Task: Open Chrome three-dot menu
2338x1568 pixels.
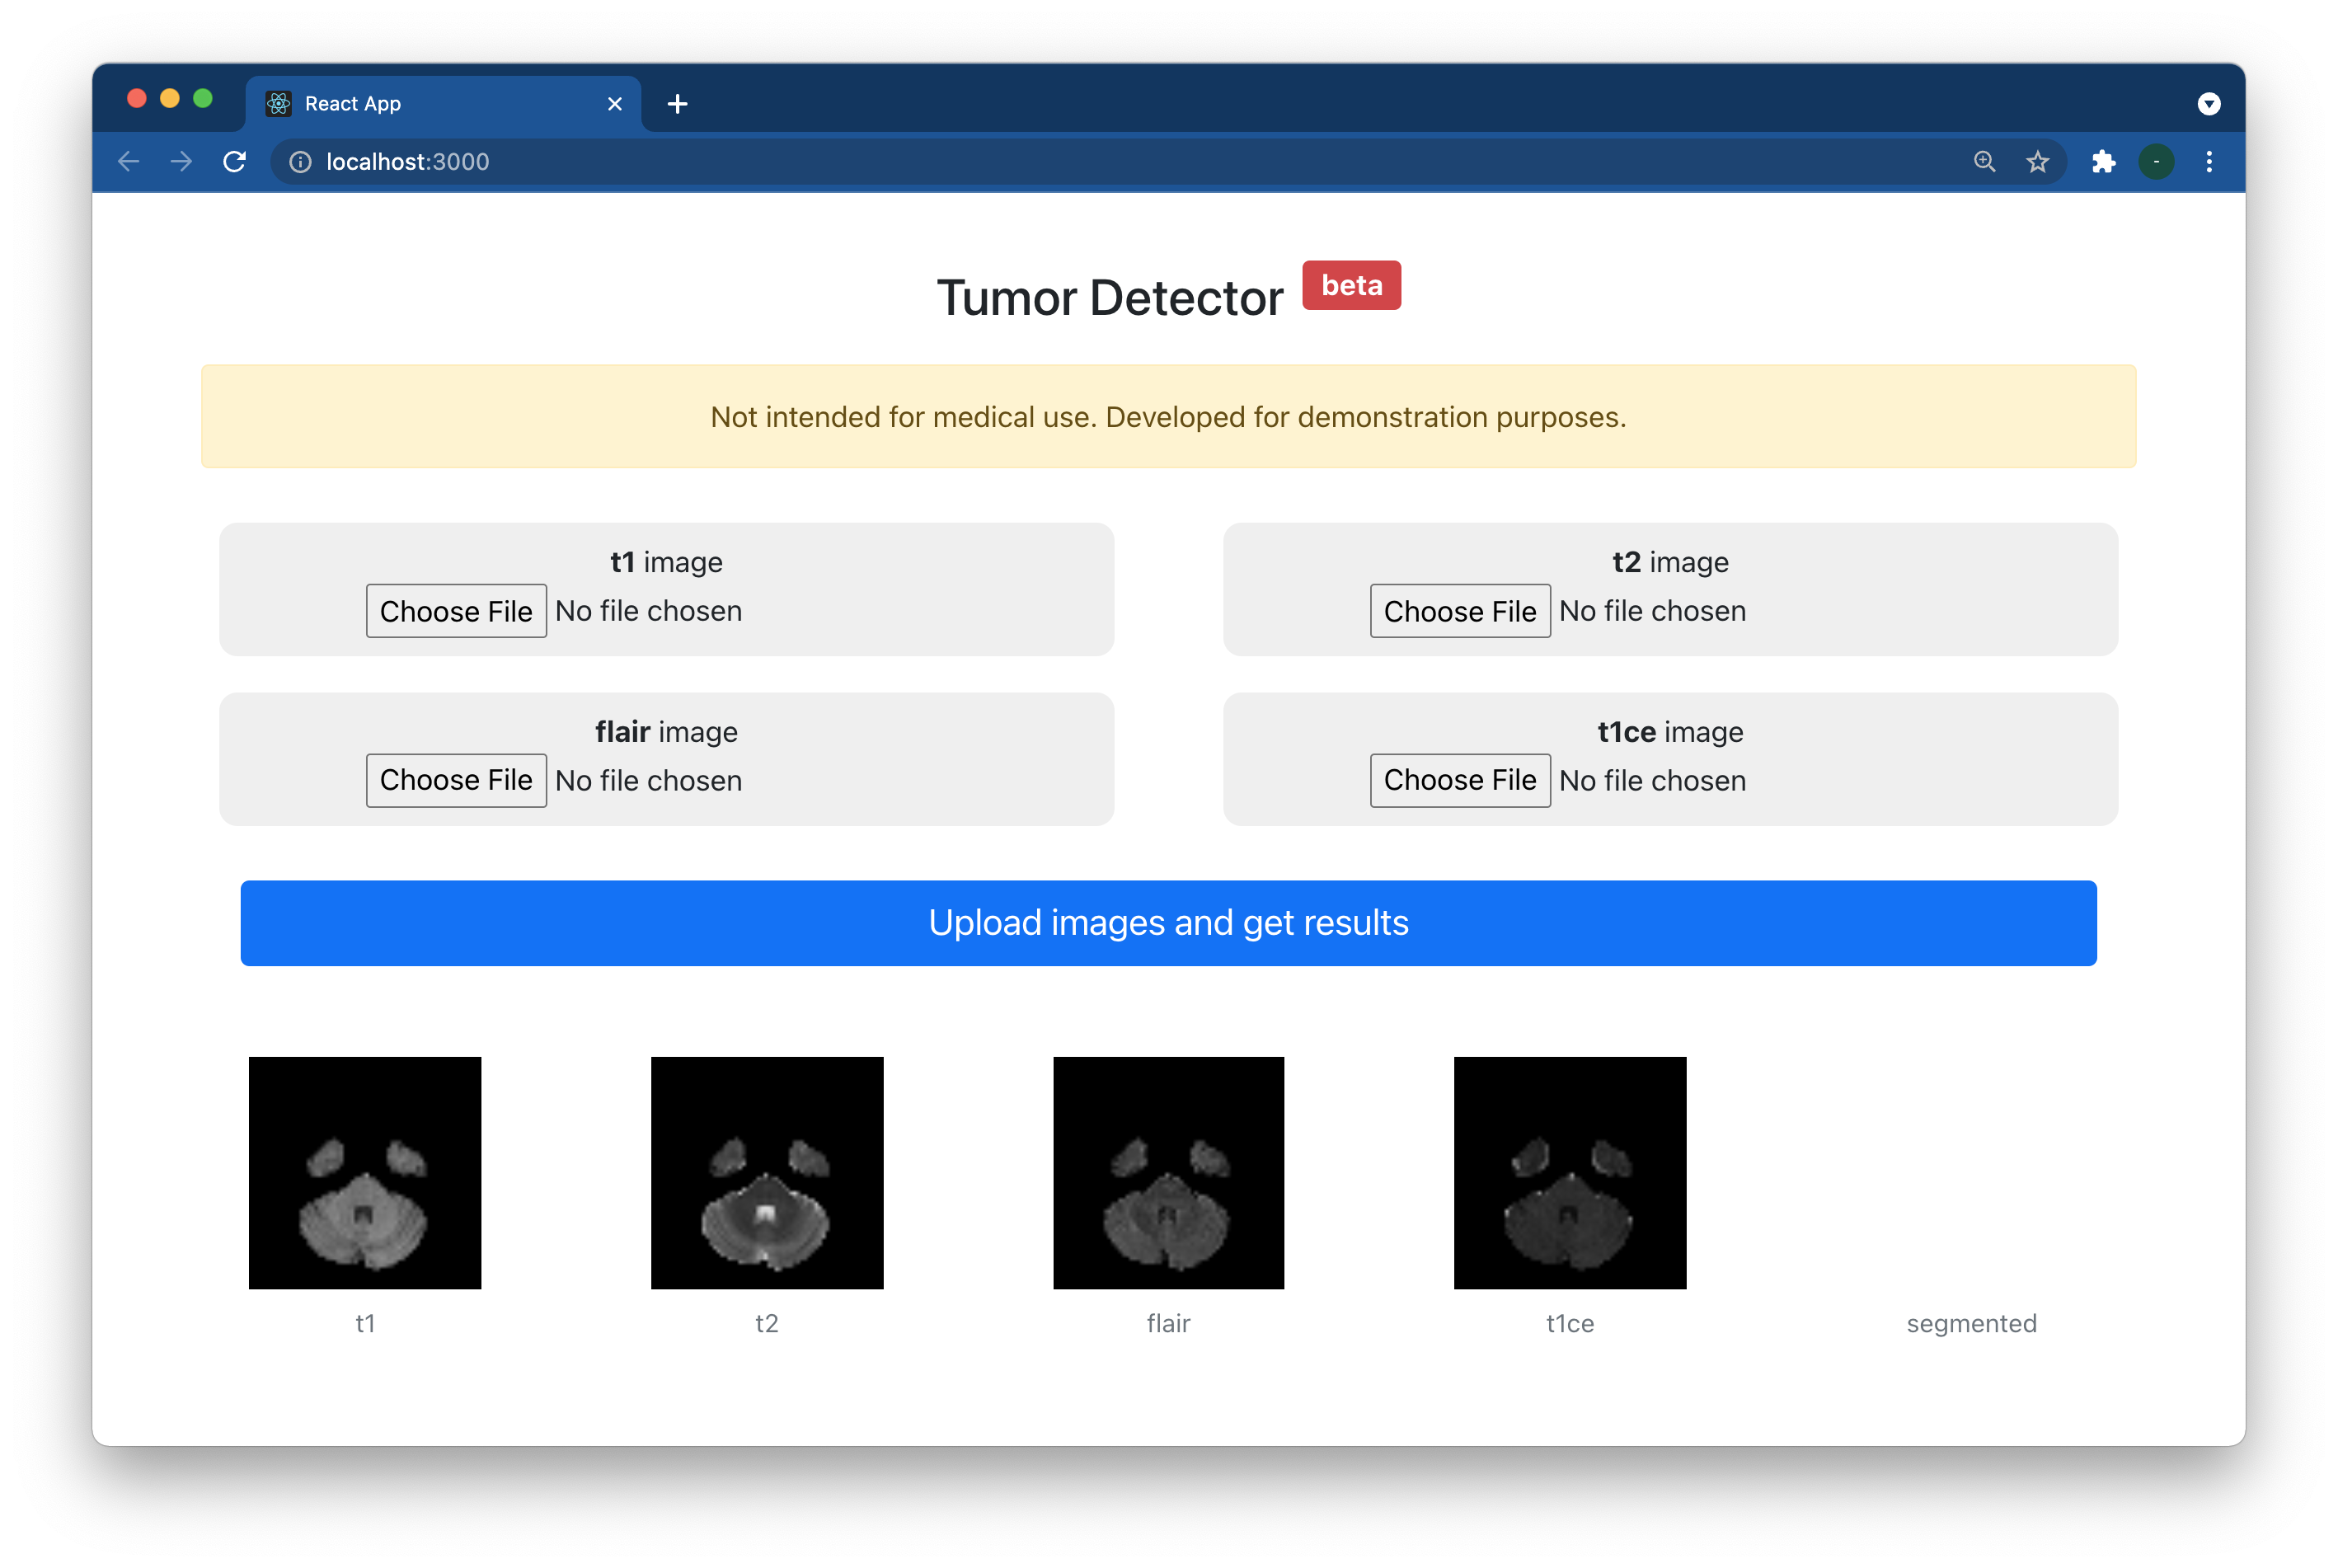Action: pyautogui.click(x=2209, y=161)
